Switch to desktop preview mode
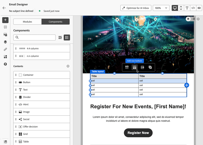This screenshot has height=145, width=203. [175, 8]
